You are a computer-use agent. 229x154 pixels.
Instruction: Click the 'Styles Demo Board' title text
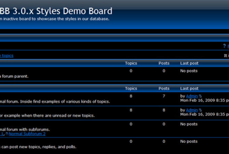pyautogui.click(x=74, y=11)
